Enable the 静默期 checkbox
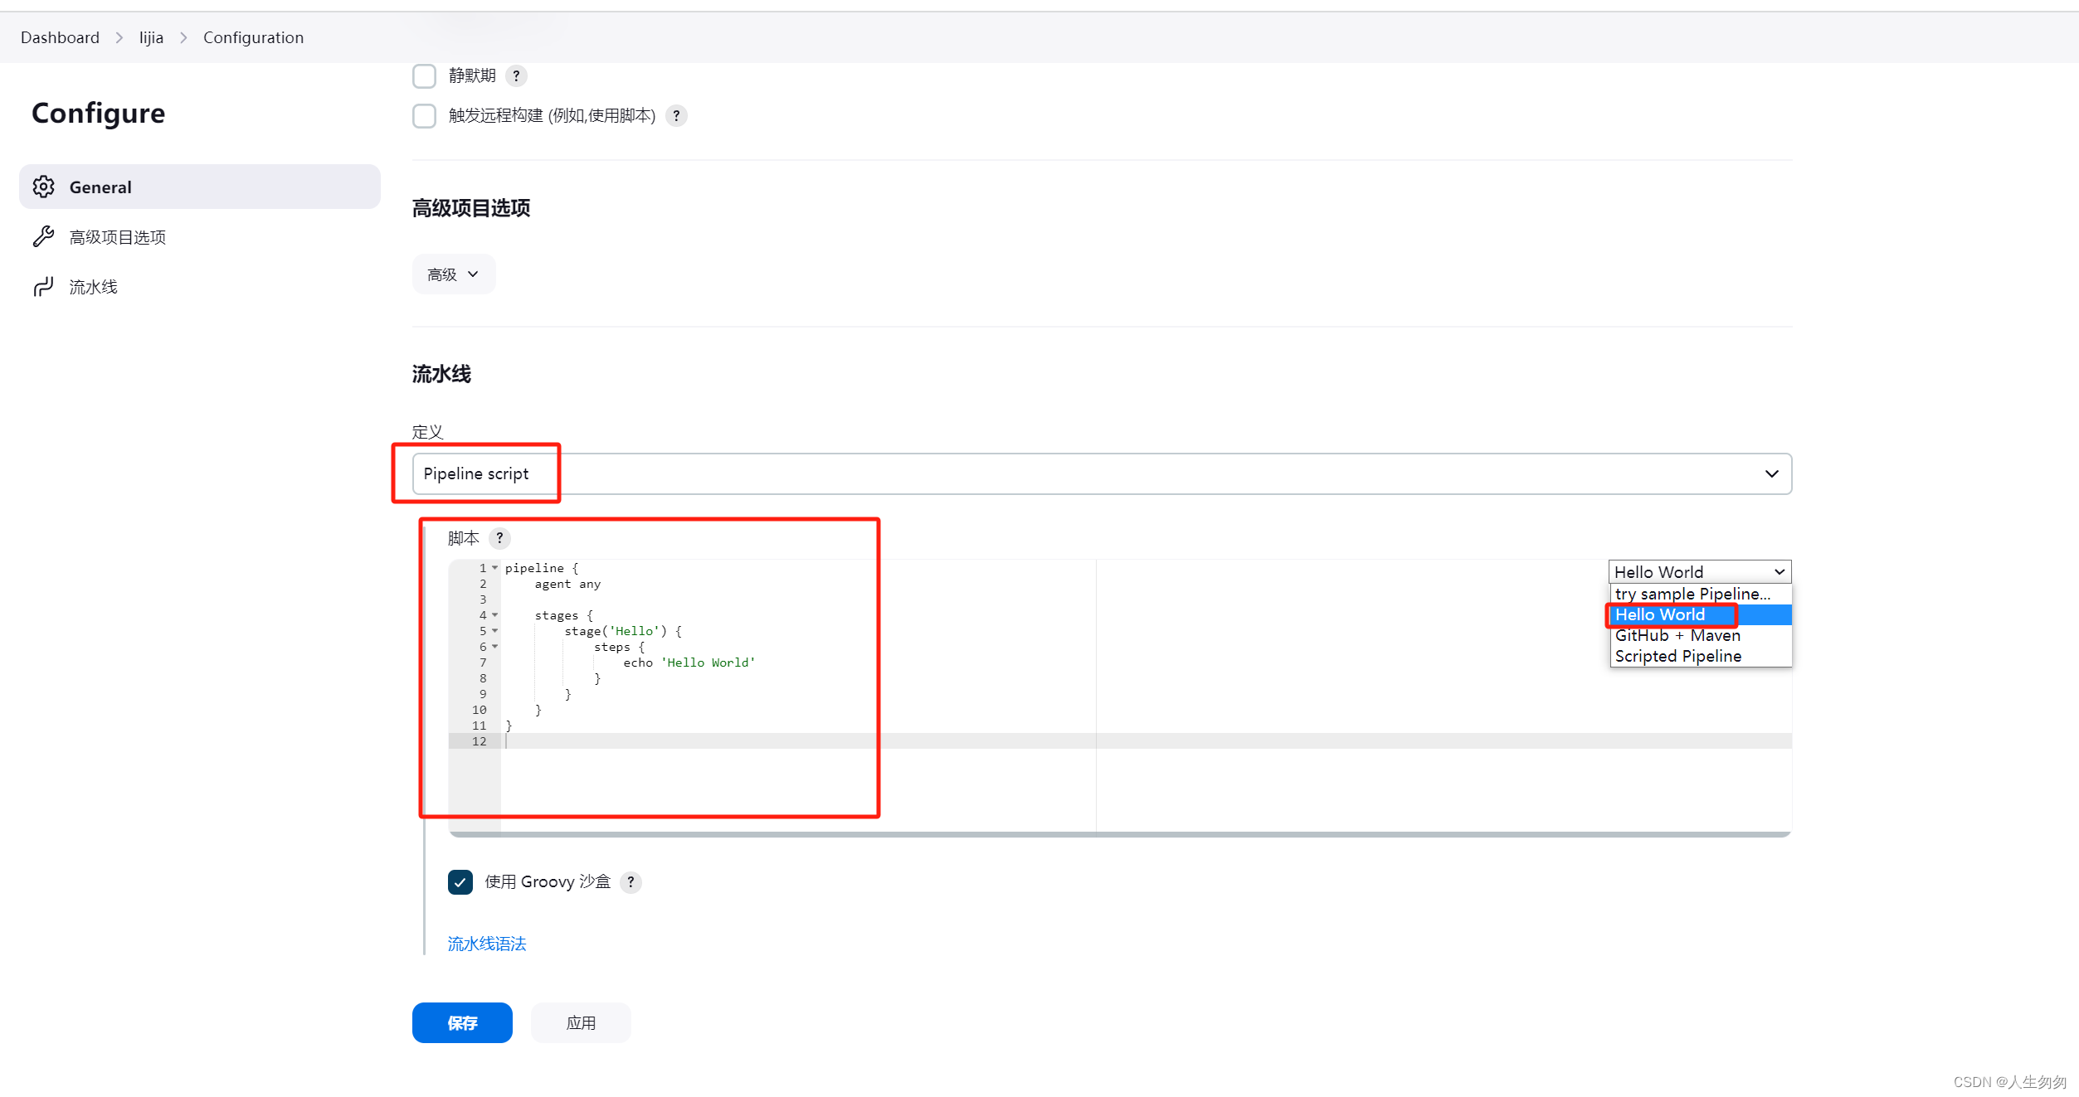Viewport: 2079px width, 1097px height. click(x=424, y=76)
